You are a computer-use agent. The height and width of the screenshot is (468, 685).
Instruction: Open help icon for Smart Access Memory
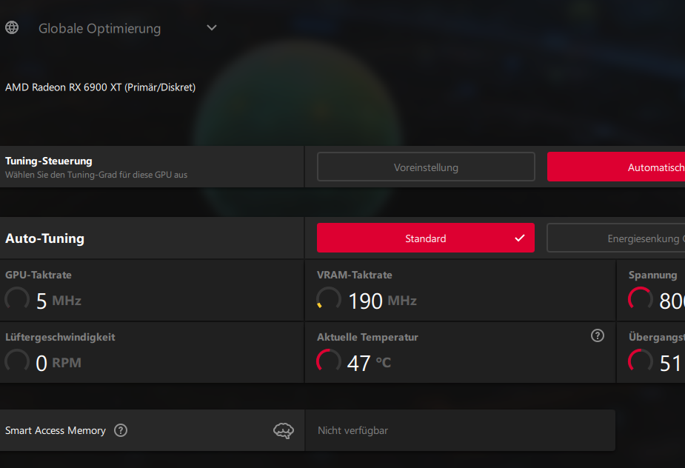pyautogui.click(x=121, y=430)
